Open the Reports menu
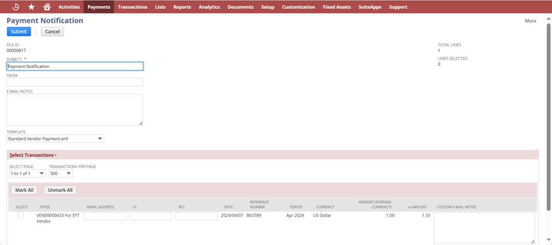 (182, 7)
